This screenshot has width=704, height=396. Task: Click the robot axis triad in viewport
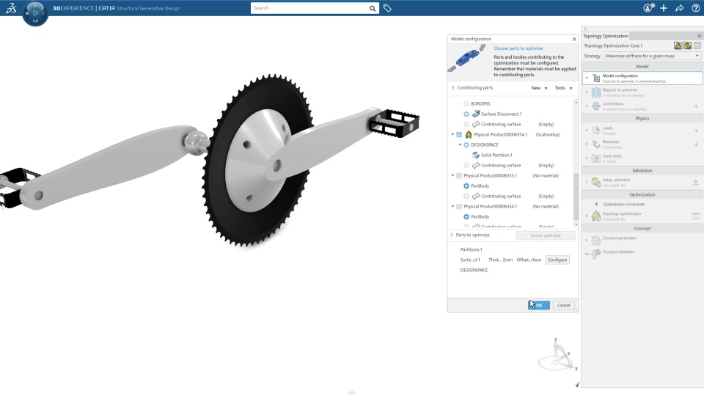[x=558, y=355]
